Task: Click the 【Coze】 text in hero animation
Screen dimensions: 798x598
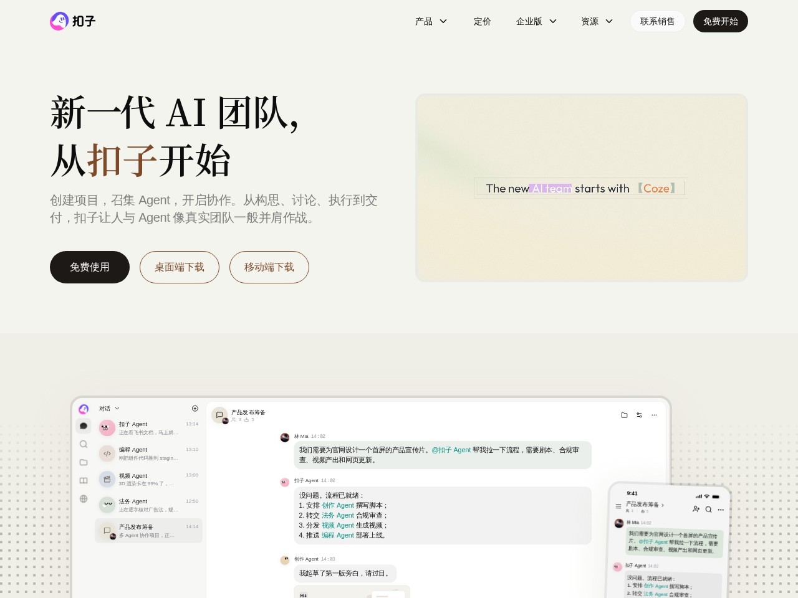Action: 656,188
